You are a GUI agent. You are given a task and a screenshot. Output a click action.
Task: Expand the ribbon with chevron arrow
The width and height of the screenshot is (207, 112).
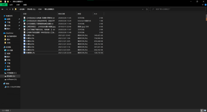[203, 5]
